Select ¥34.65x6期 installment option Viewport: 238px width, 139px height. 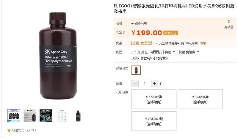pos(200,99)
